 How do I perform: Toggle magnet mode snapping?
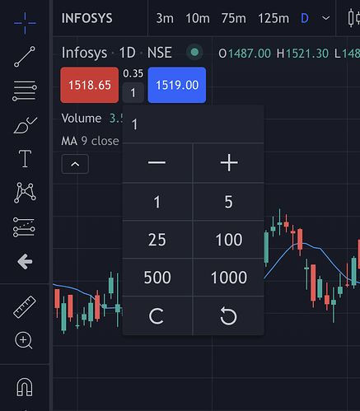pos(25,387)
